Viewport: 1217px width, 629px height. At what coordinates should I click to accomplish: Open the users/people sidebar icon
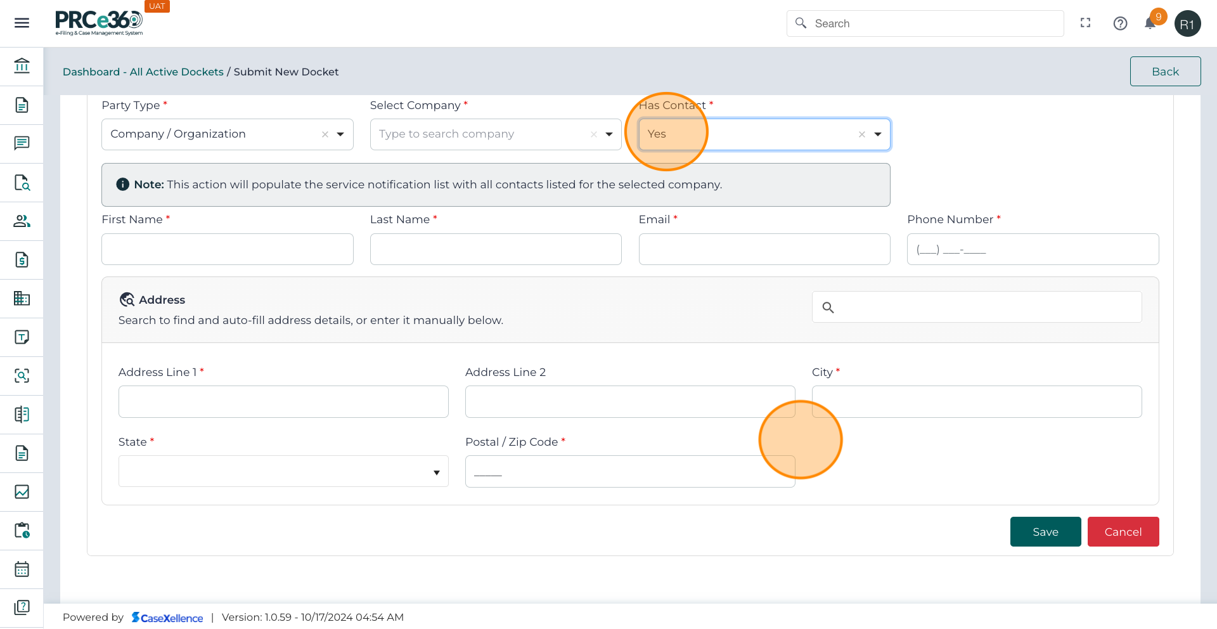[22, 221]
